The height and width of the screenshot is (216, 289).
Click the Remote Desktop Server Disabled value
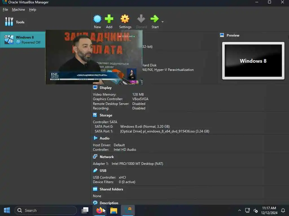pos(139,104)
